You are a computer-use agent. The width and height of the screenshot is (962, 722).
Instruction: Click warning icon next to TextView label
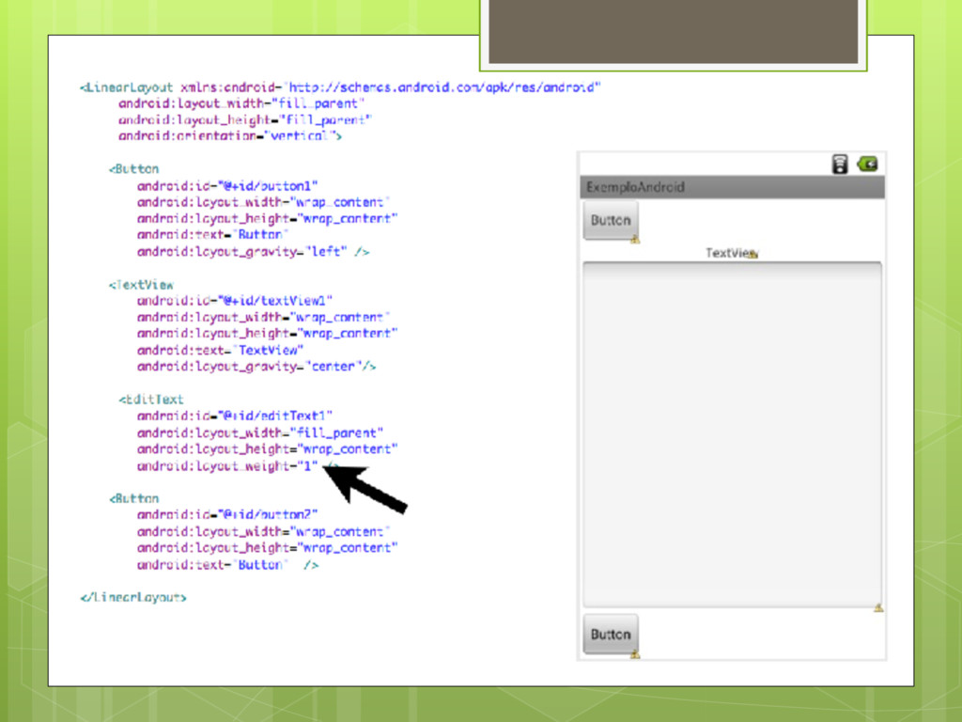753,254
